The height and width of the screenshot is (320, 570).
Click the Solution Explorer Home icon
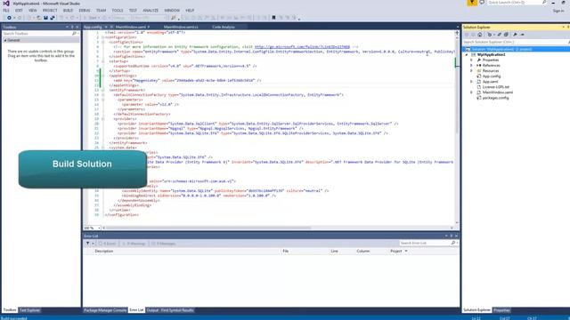pyautogui.click(x=480, y=35)
